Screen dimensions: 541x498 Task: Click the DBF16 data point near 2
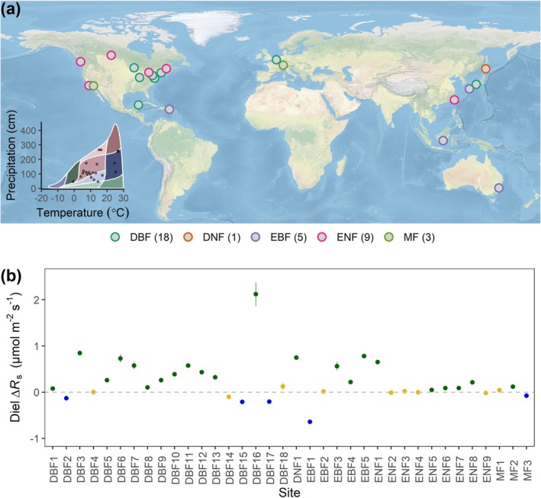tap(256, 294)
